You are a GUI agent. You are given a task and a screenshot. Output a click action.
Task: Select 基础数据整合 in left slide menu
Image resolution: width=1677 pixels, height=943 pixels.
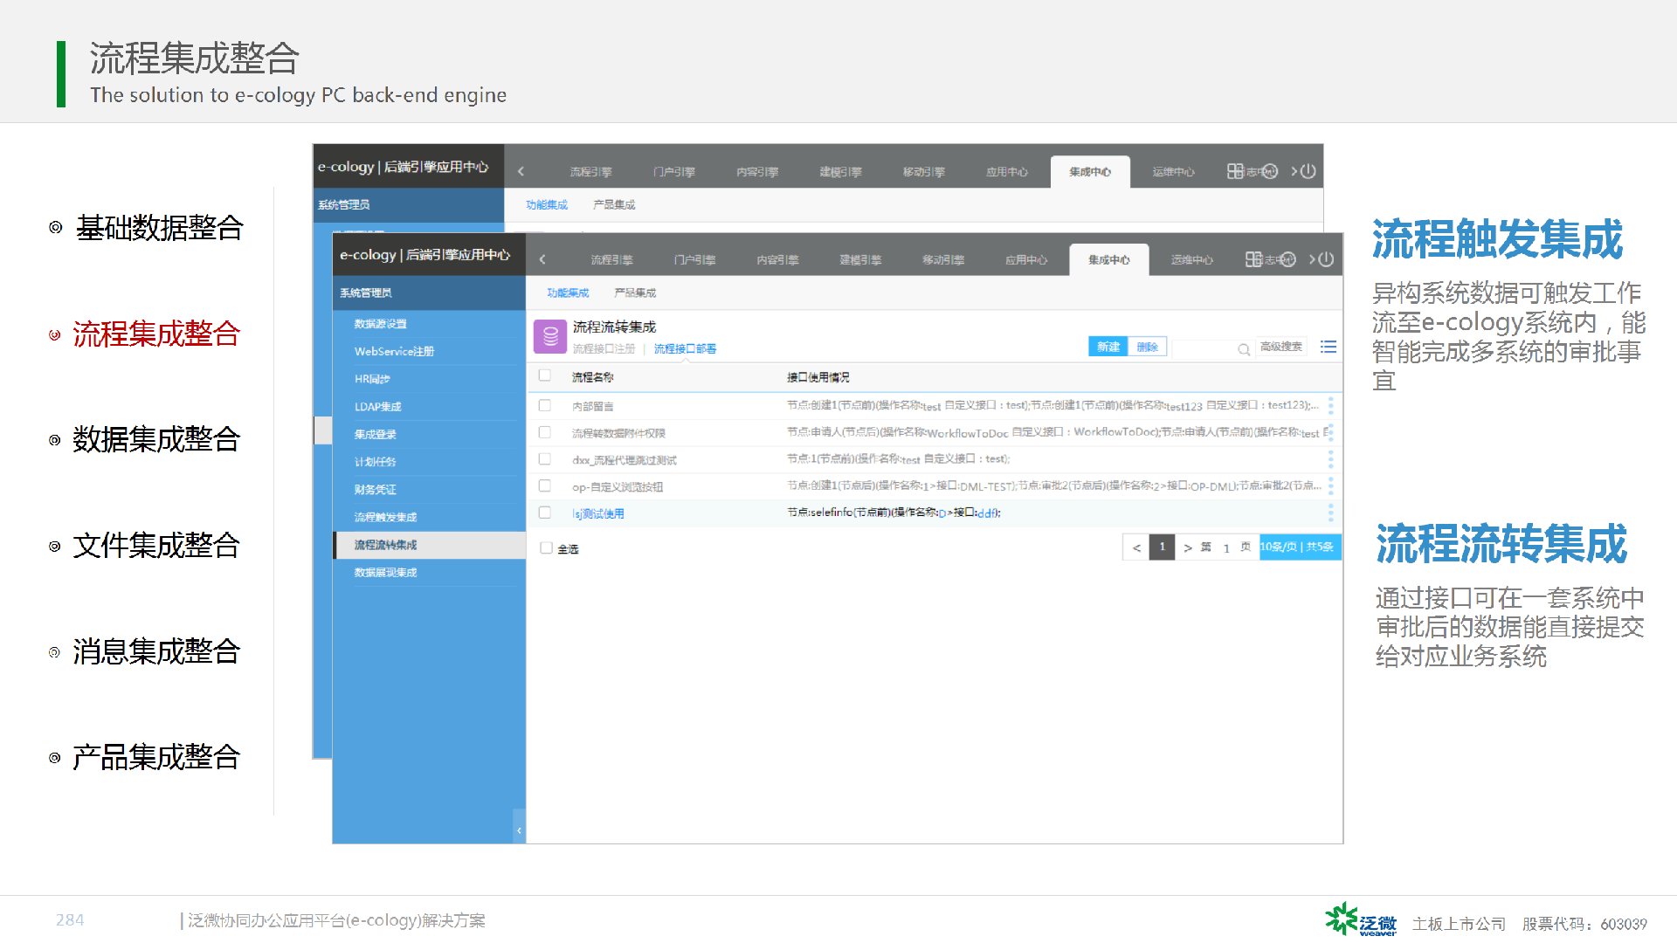point(159,228)
